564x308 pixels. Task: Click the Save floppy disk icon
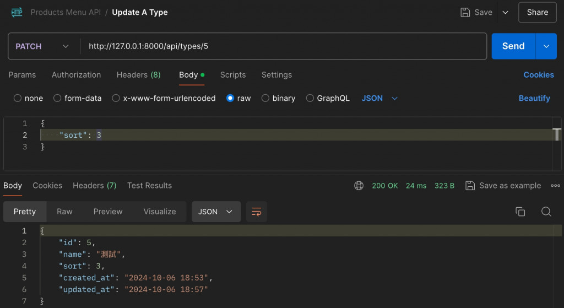[465, 12]
